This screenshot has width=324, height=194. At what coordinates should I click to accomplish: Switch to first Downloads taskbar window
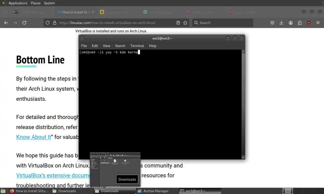72,191
